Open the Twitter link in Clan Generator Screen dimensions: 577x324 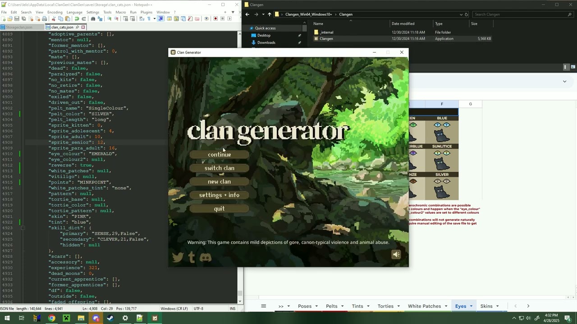pyautogui.click(x=178, y=257)
